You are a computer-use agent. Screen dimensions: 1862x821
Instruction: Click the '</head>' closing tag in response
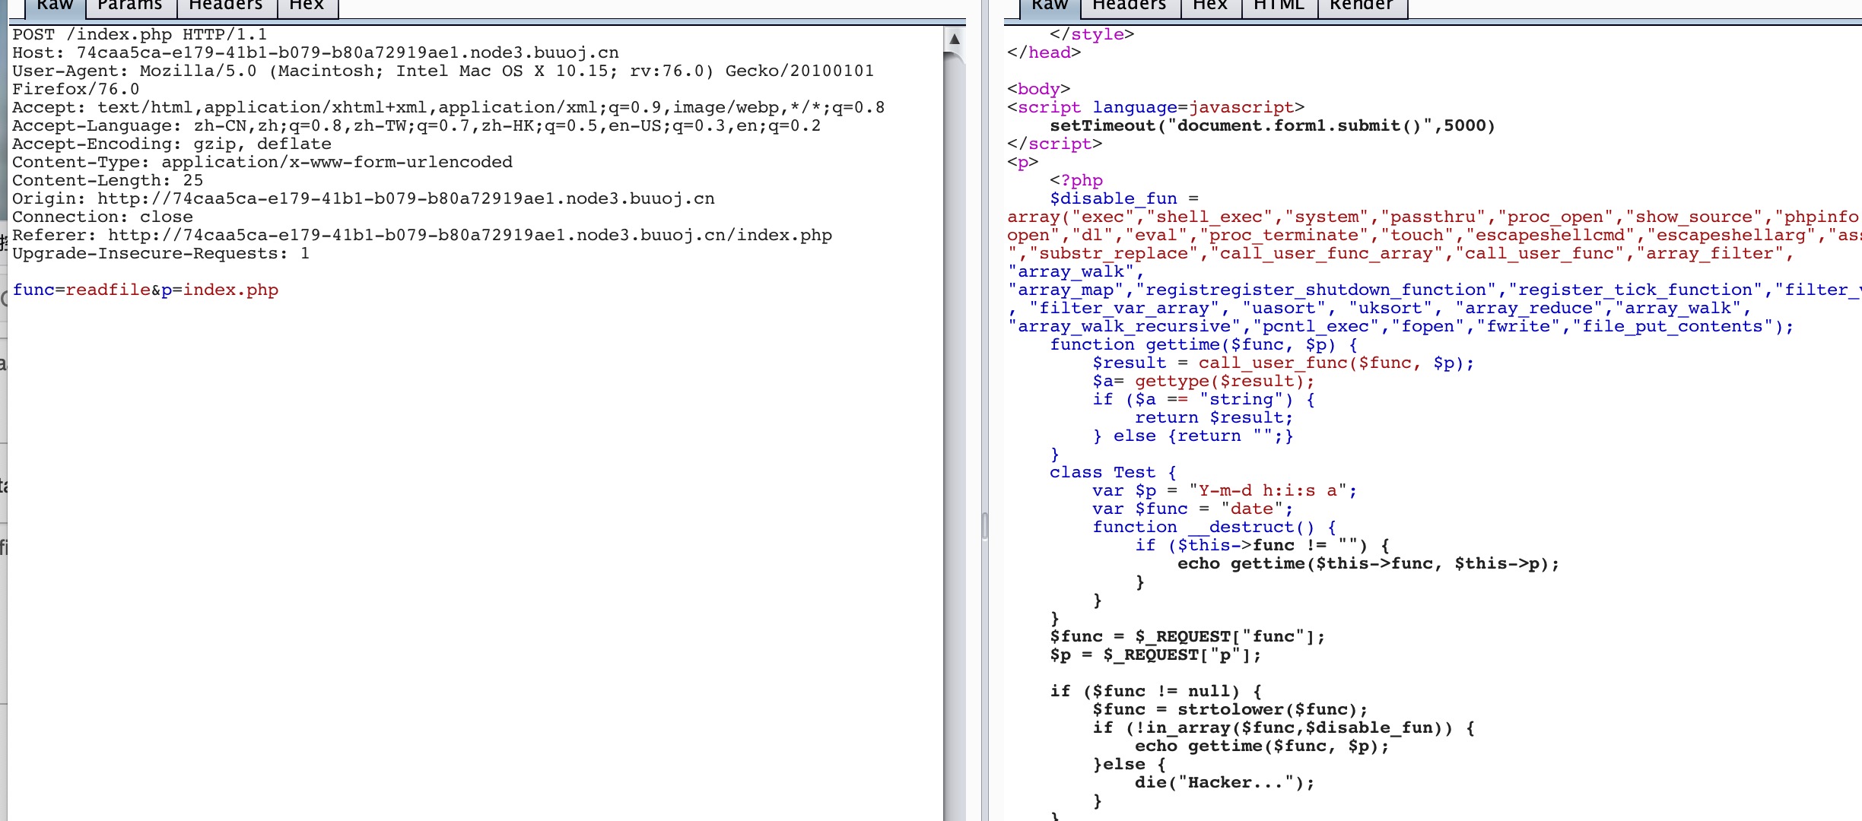point(1044,53)
